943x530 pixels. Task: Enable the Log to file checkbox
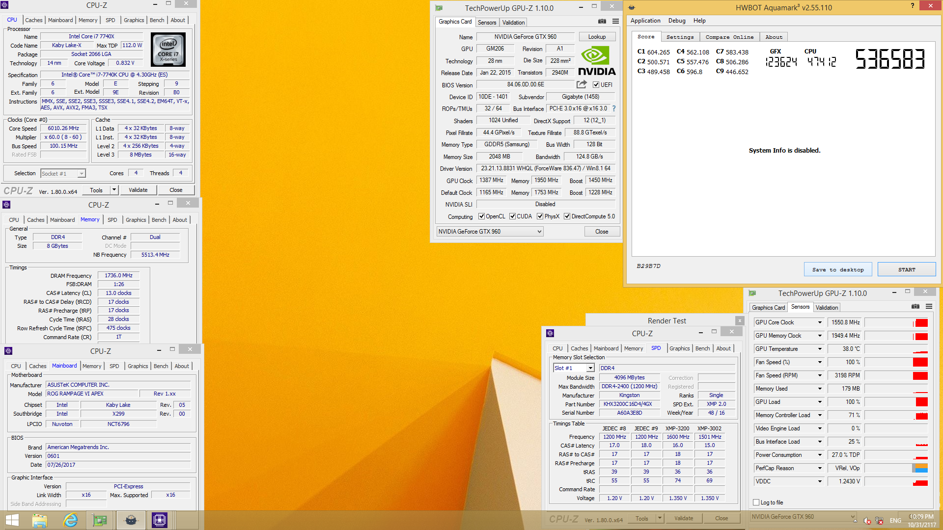click(756, 503)
